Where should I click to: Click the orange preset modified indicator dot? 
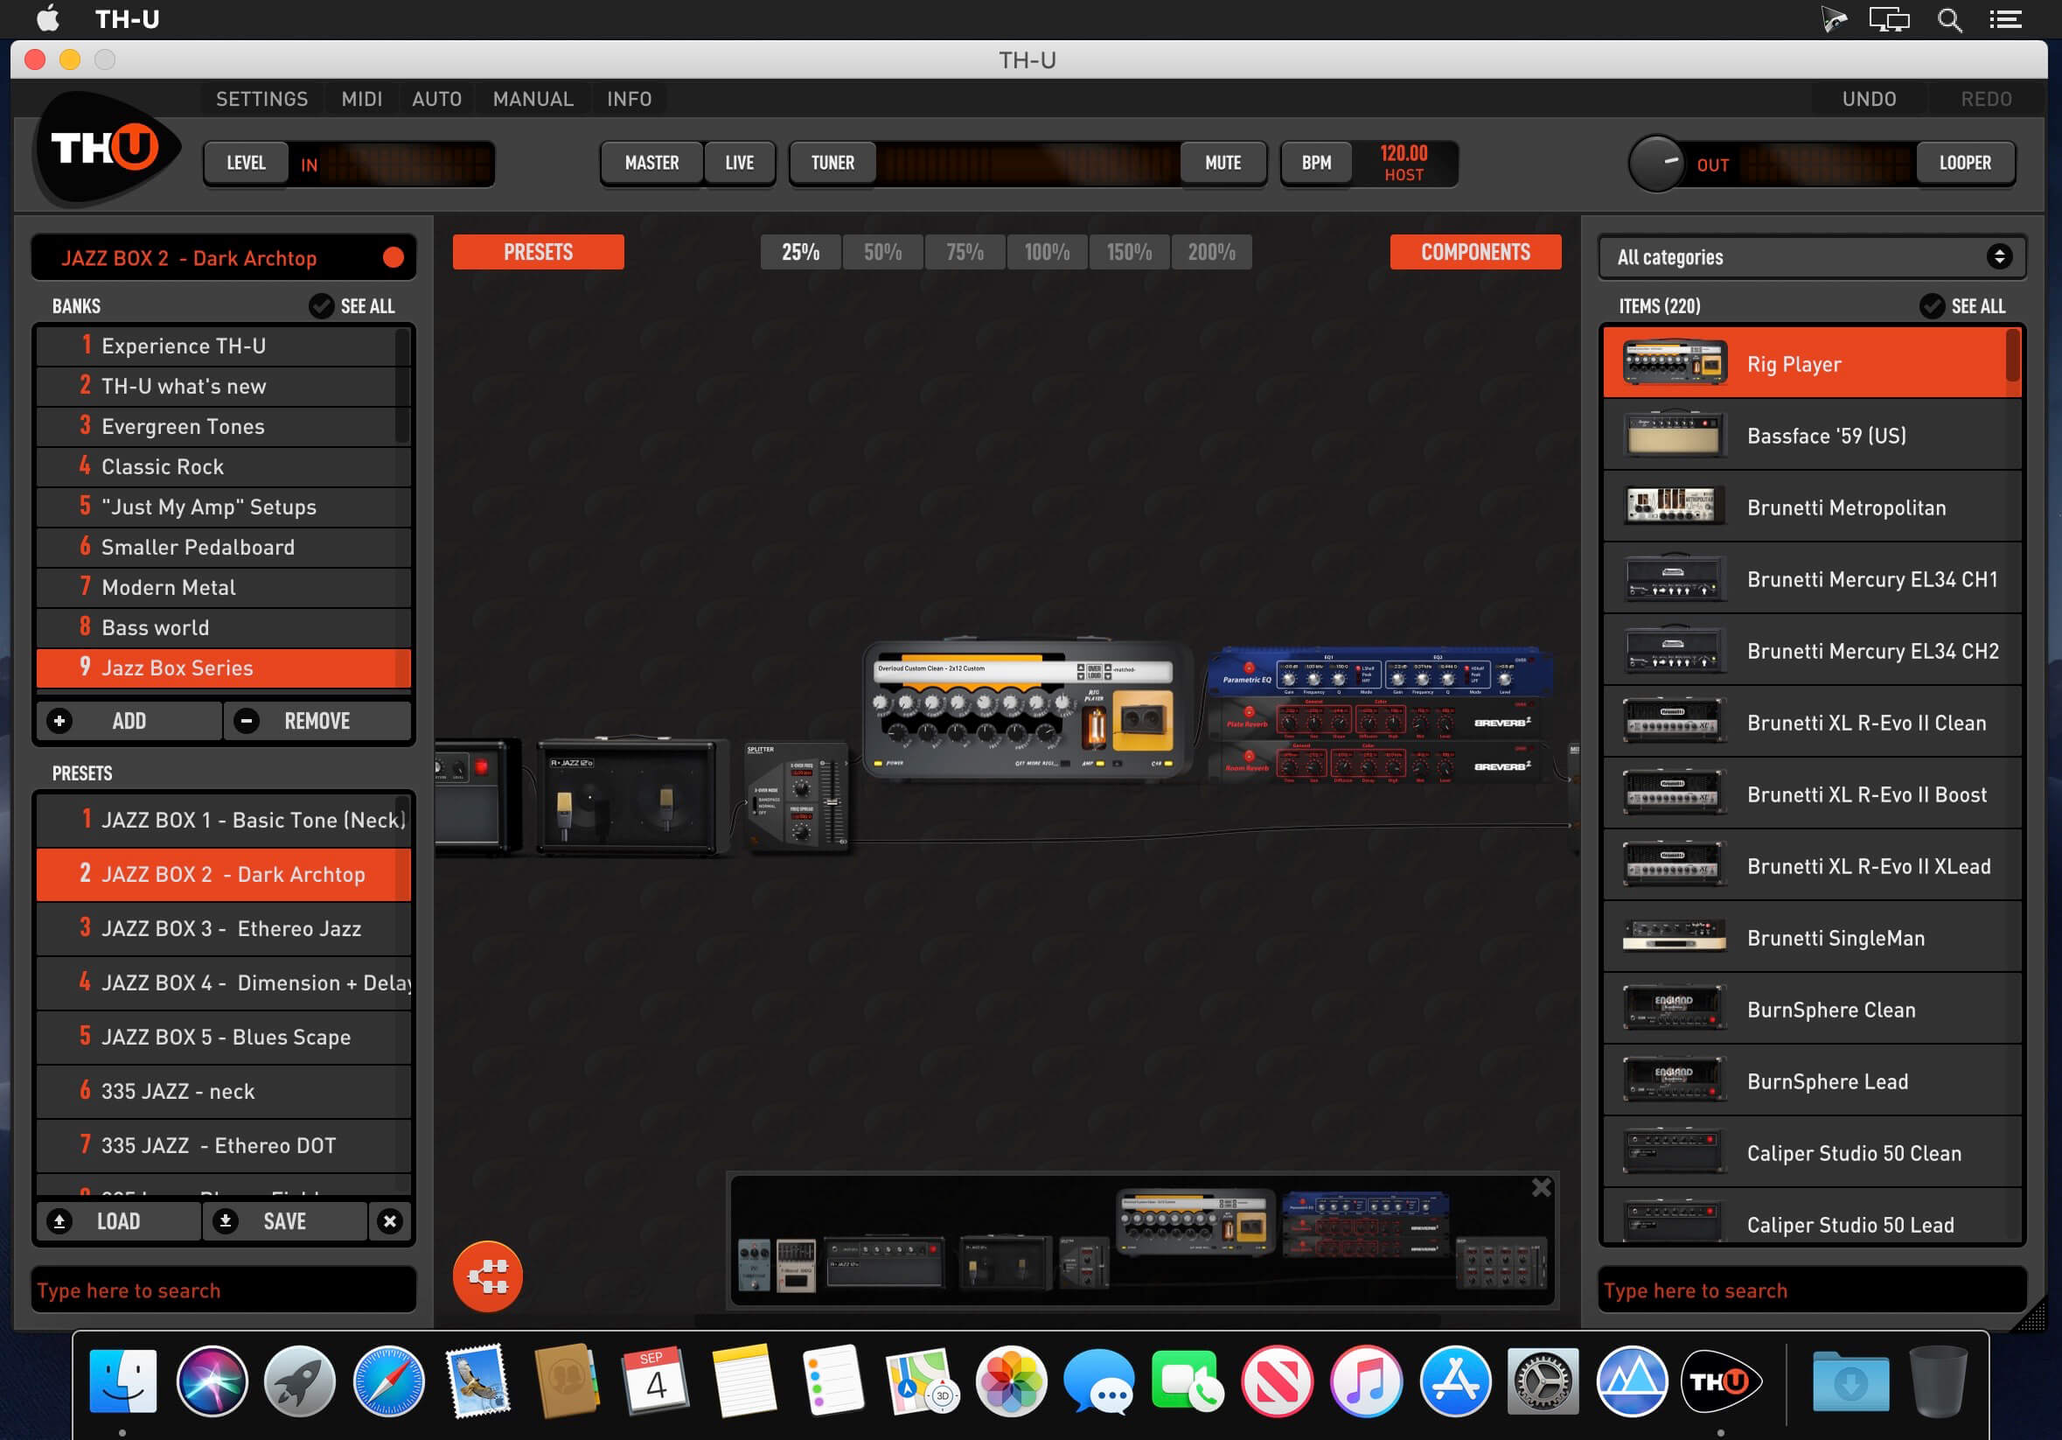point(394,258)
